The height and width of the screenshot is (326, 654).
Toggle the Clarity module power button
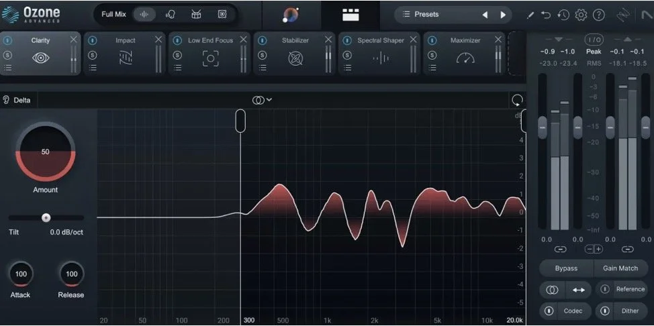(x=8, y=40)
